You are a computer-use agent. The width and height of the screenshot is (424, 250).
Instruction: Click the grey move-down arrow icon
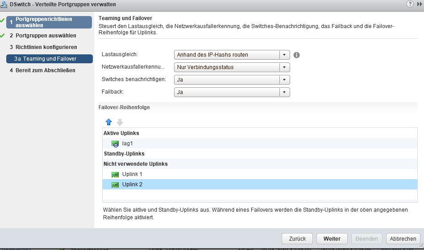(120, 122)
